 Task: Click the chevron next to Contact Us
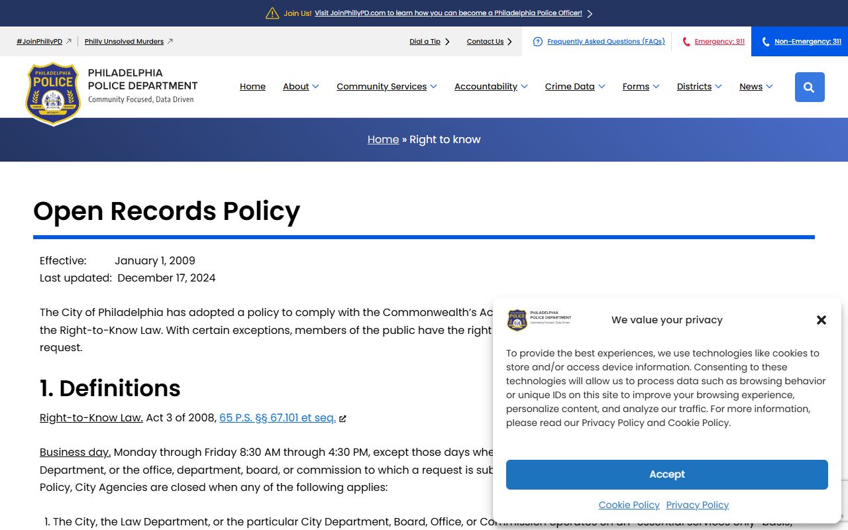pos(509,42)
